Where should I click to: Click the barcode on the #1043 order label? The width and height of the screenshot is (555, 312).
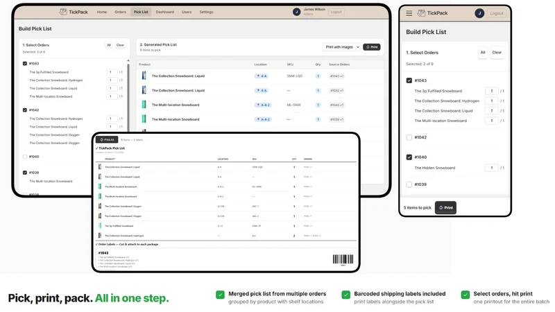343,259
